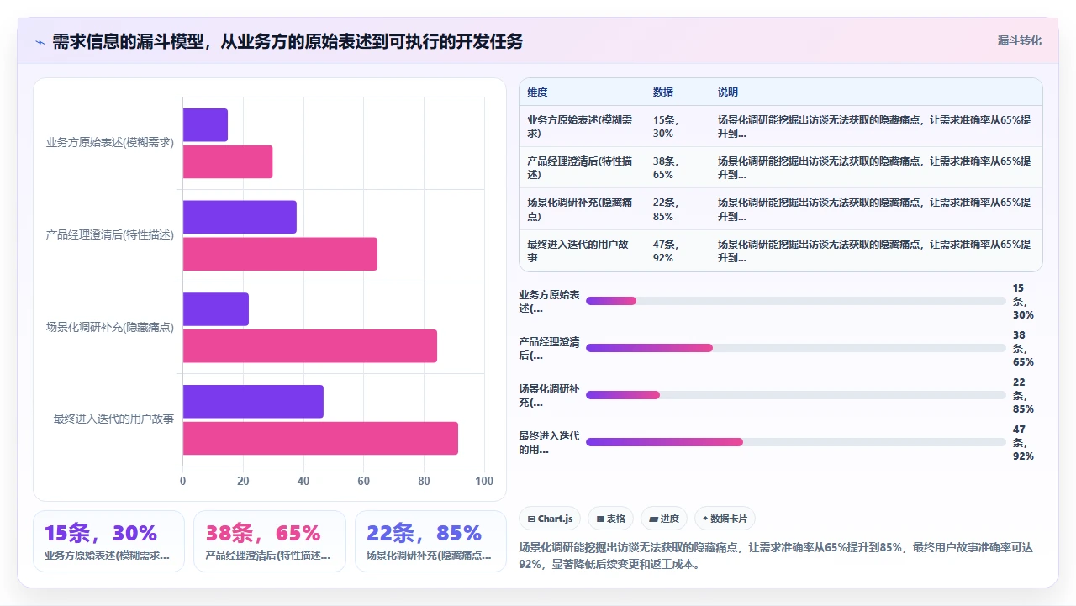Click the progress row label 产品经理澄清后(...
The width and height of the screenshot is (1076, 606).
point(549,348)
